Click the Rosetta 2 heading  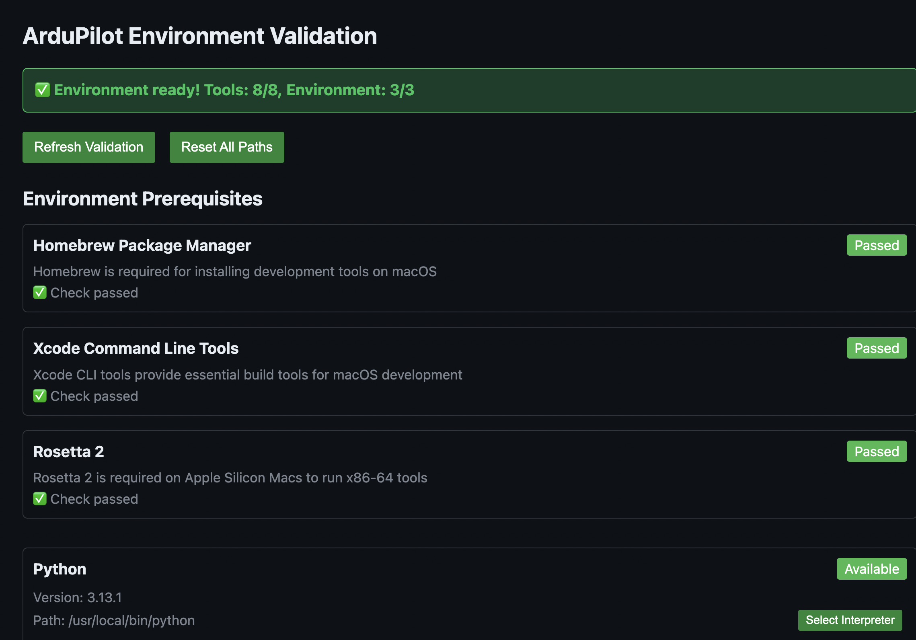tap(68, 451)
